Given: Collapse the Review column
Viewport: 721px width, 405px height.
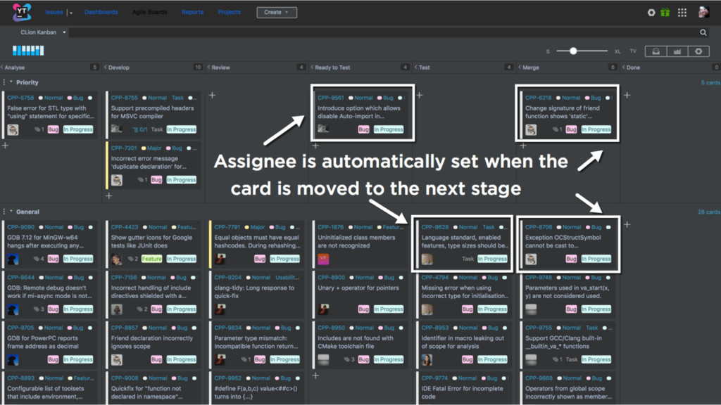Looking at the screenshot, I should 208,67.
